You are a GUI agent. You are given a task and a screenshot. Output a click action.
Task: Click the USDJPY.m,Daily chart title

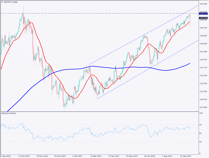tap(12, 2)
